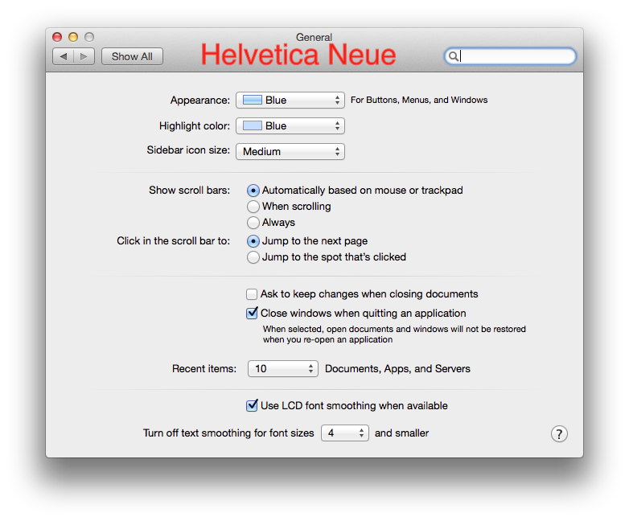Click the 'Click in the scroll bar to:' label

pos(173,240)
